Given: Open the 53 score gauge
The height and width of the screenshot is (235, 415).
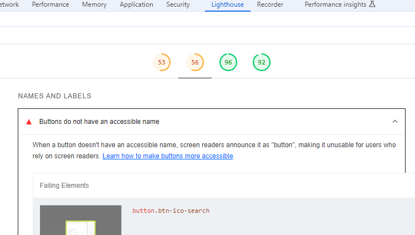Looking at the screenshot, I should click(x=162, y=62).
